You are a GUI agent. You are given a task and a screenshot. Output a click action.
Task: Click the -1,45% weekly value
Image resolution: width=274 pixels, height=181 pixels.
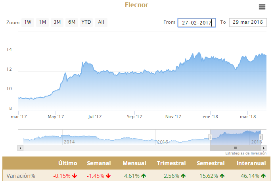point(96,176)
